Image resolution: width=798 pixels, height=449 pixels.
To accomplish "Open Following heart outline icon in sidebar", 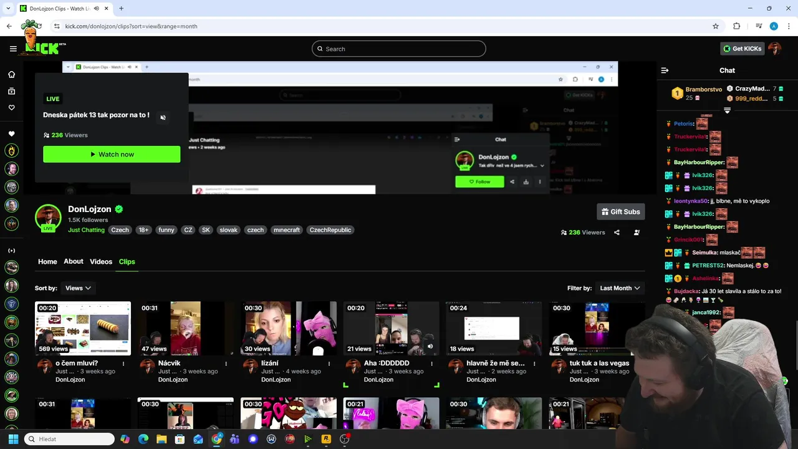I will click(x=11, y=108).
